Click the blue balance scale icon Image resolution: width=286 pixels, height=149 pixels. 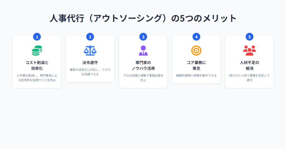[x=90, y=51]
